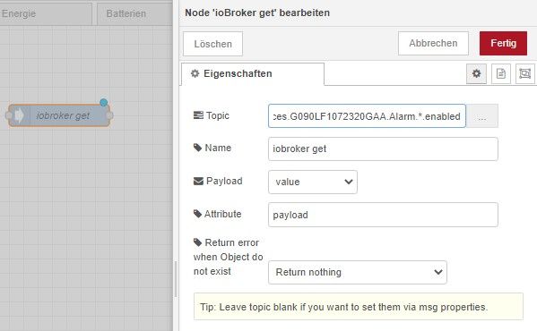Open node properties gear icon
Screen dimensions: 537x331
coord(476,73)
